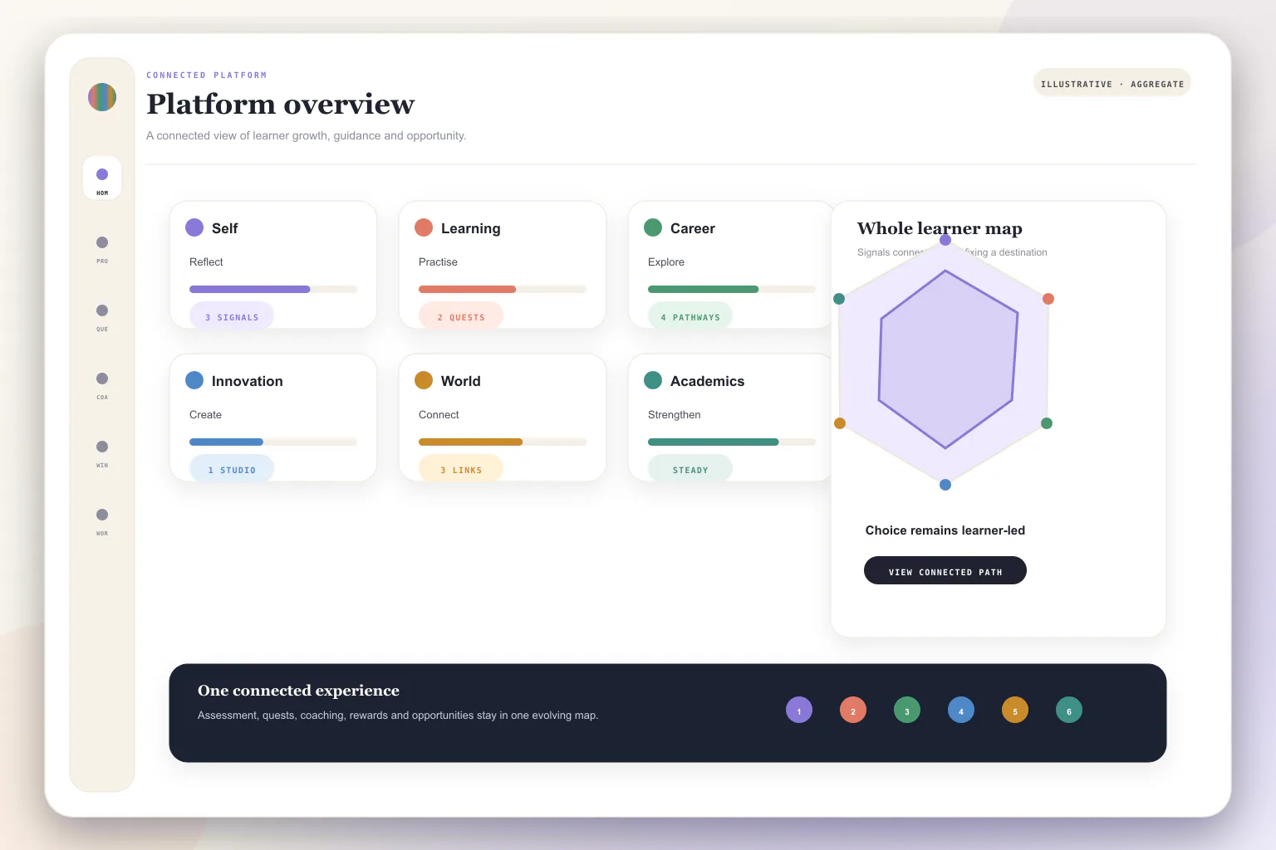The image size is (1276, 850).
Task: Click One connected experience heading
Action: click(298, 691)
